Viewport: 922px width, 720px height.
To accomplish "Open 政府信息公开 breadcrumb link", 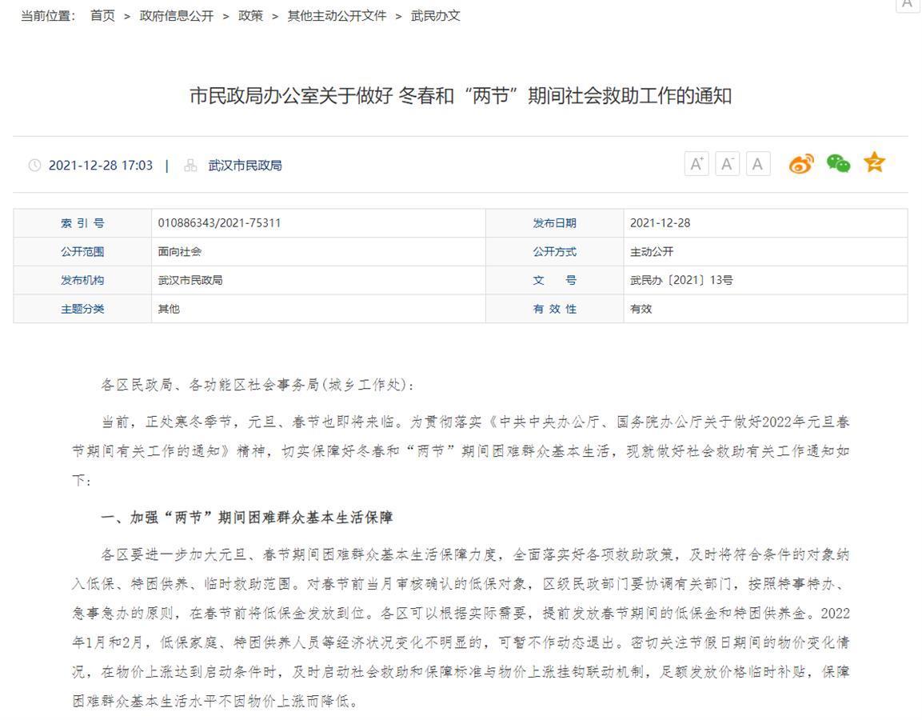I will [x=177, y=16].
